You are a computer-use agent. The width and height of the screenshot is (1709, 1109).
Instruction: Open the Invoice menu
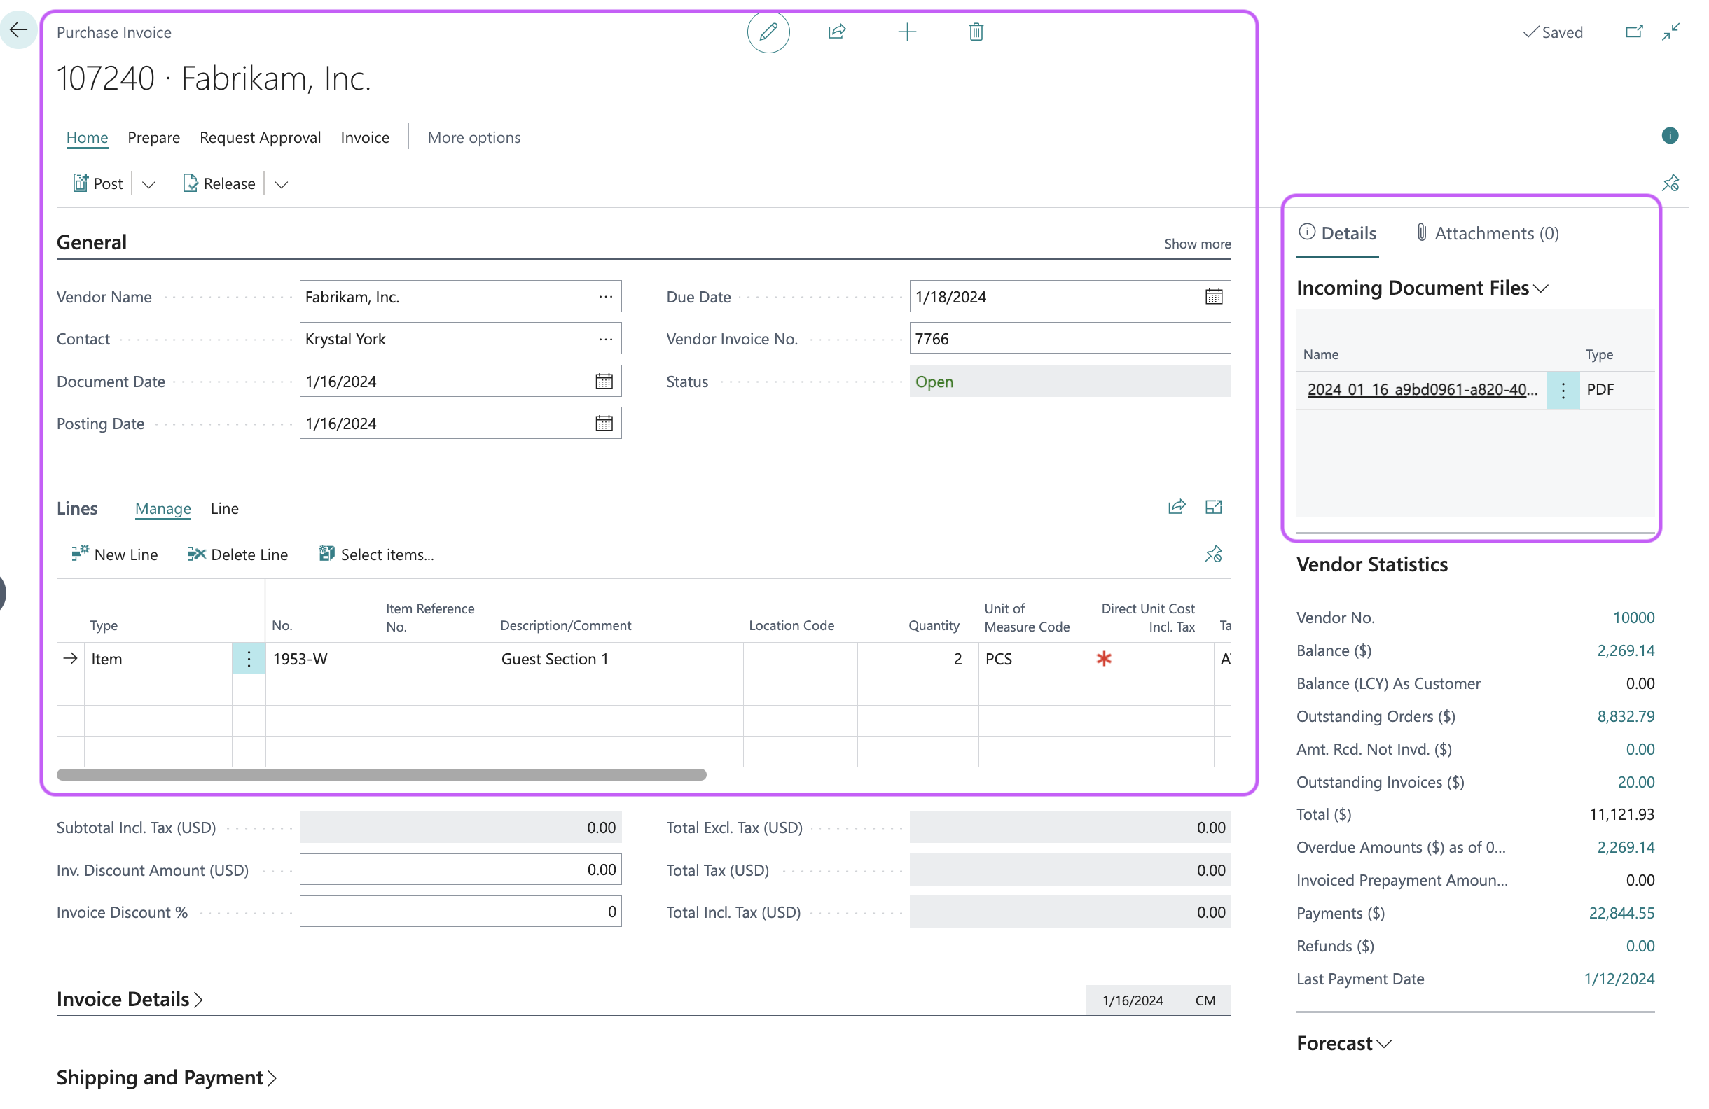[365, 137]
